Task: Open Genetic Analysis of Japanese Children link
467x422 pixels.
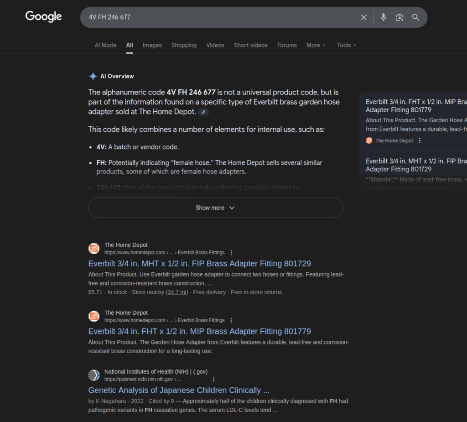Action: [179, 390]
